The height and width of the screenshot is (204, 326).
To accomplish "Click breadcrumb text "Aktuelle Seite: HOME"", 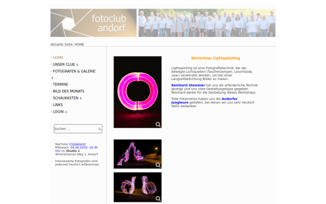I will 67,45.
